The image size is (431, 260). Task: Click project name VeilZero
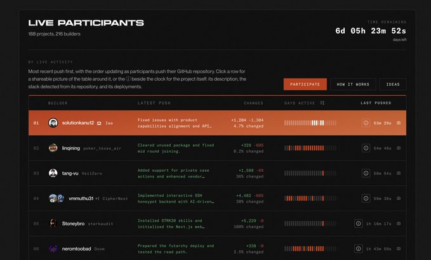[92, 174]
